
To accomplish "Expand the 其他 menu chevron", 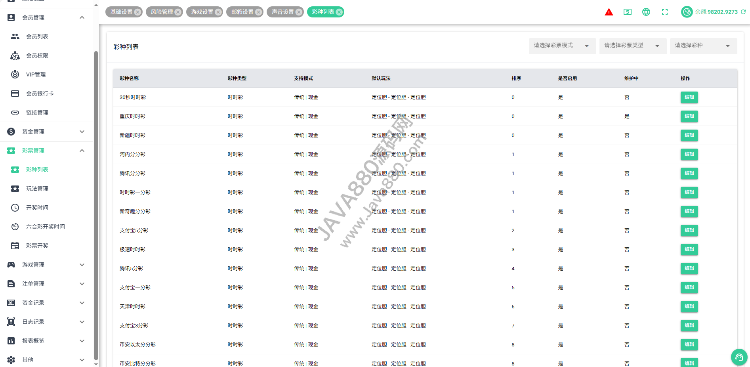I will [82, 360].
